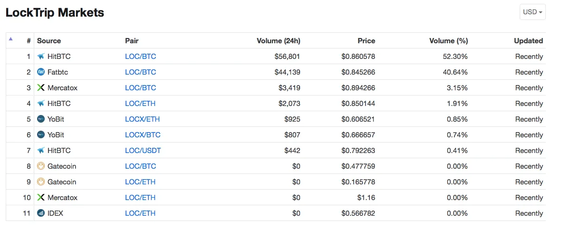Open LOC/BTC pair link for Mercatox
Image resolution: width=562 pixels, height=230 pixels.
pos(141,88)
